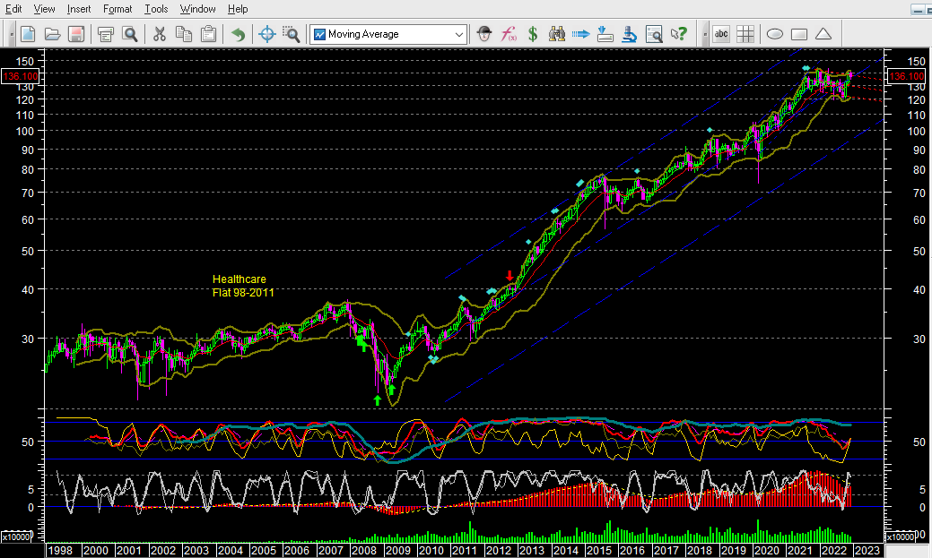Screen dimensions: 932x558
Task: Open the Tools menu
Action: click(x=156, y=9)
